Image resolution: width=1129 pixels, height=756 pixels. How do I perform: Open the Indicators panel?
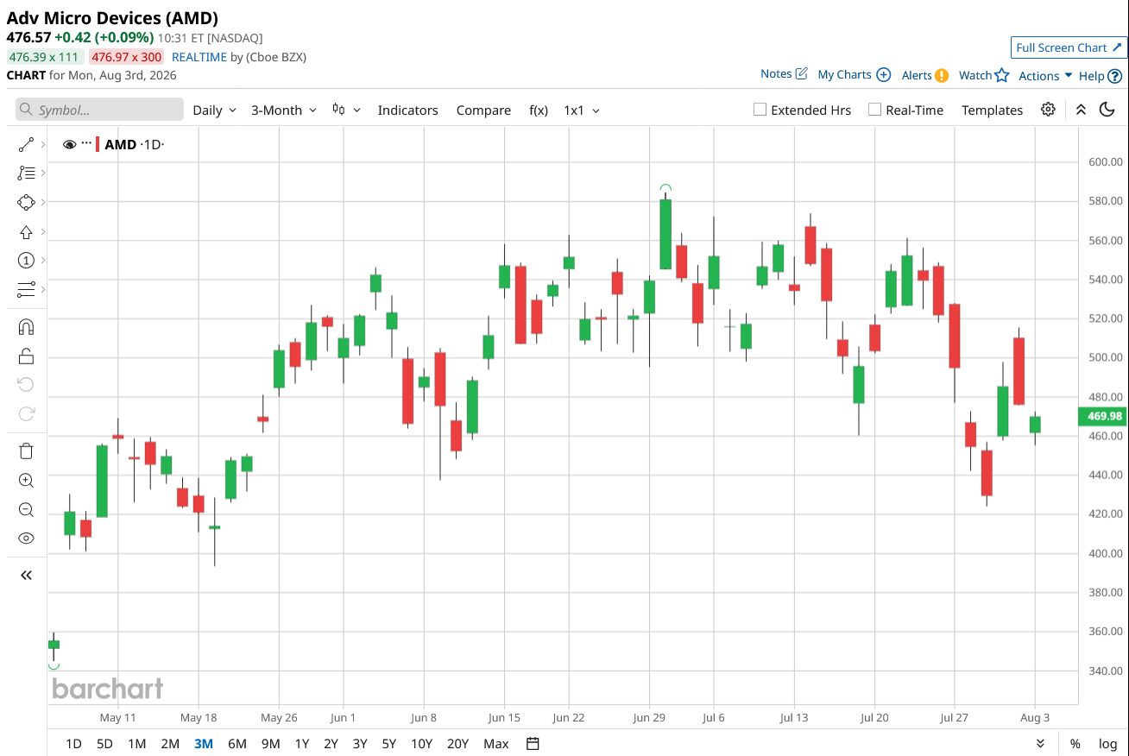coord(408,110)
